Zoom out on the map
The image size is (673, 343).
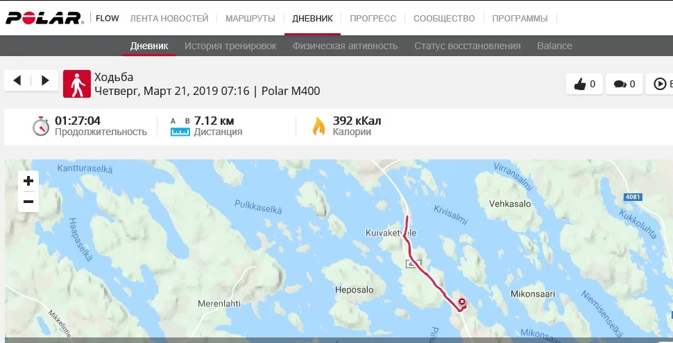28,202
